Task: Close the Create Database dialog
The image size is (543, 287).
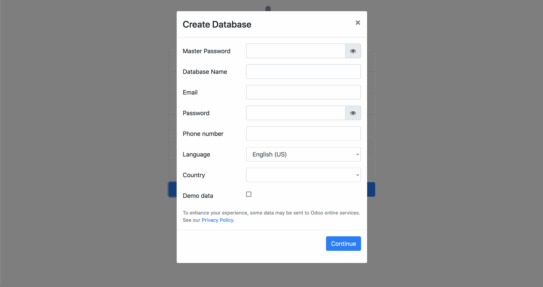Action: tap(358, 23)
